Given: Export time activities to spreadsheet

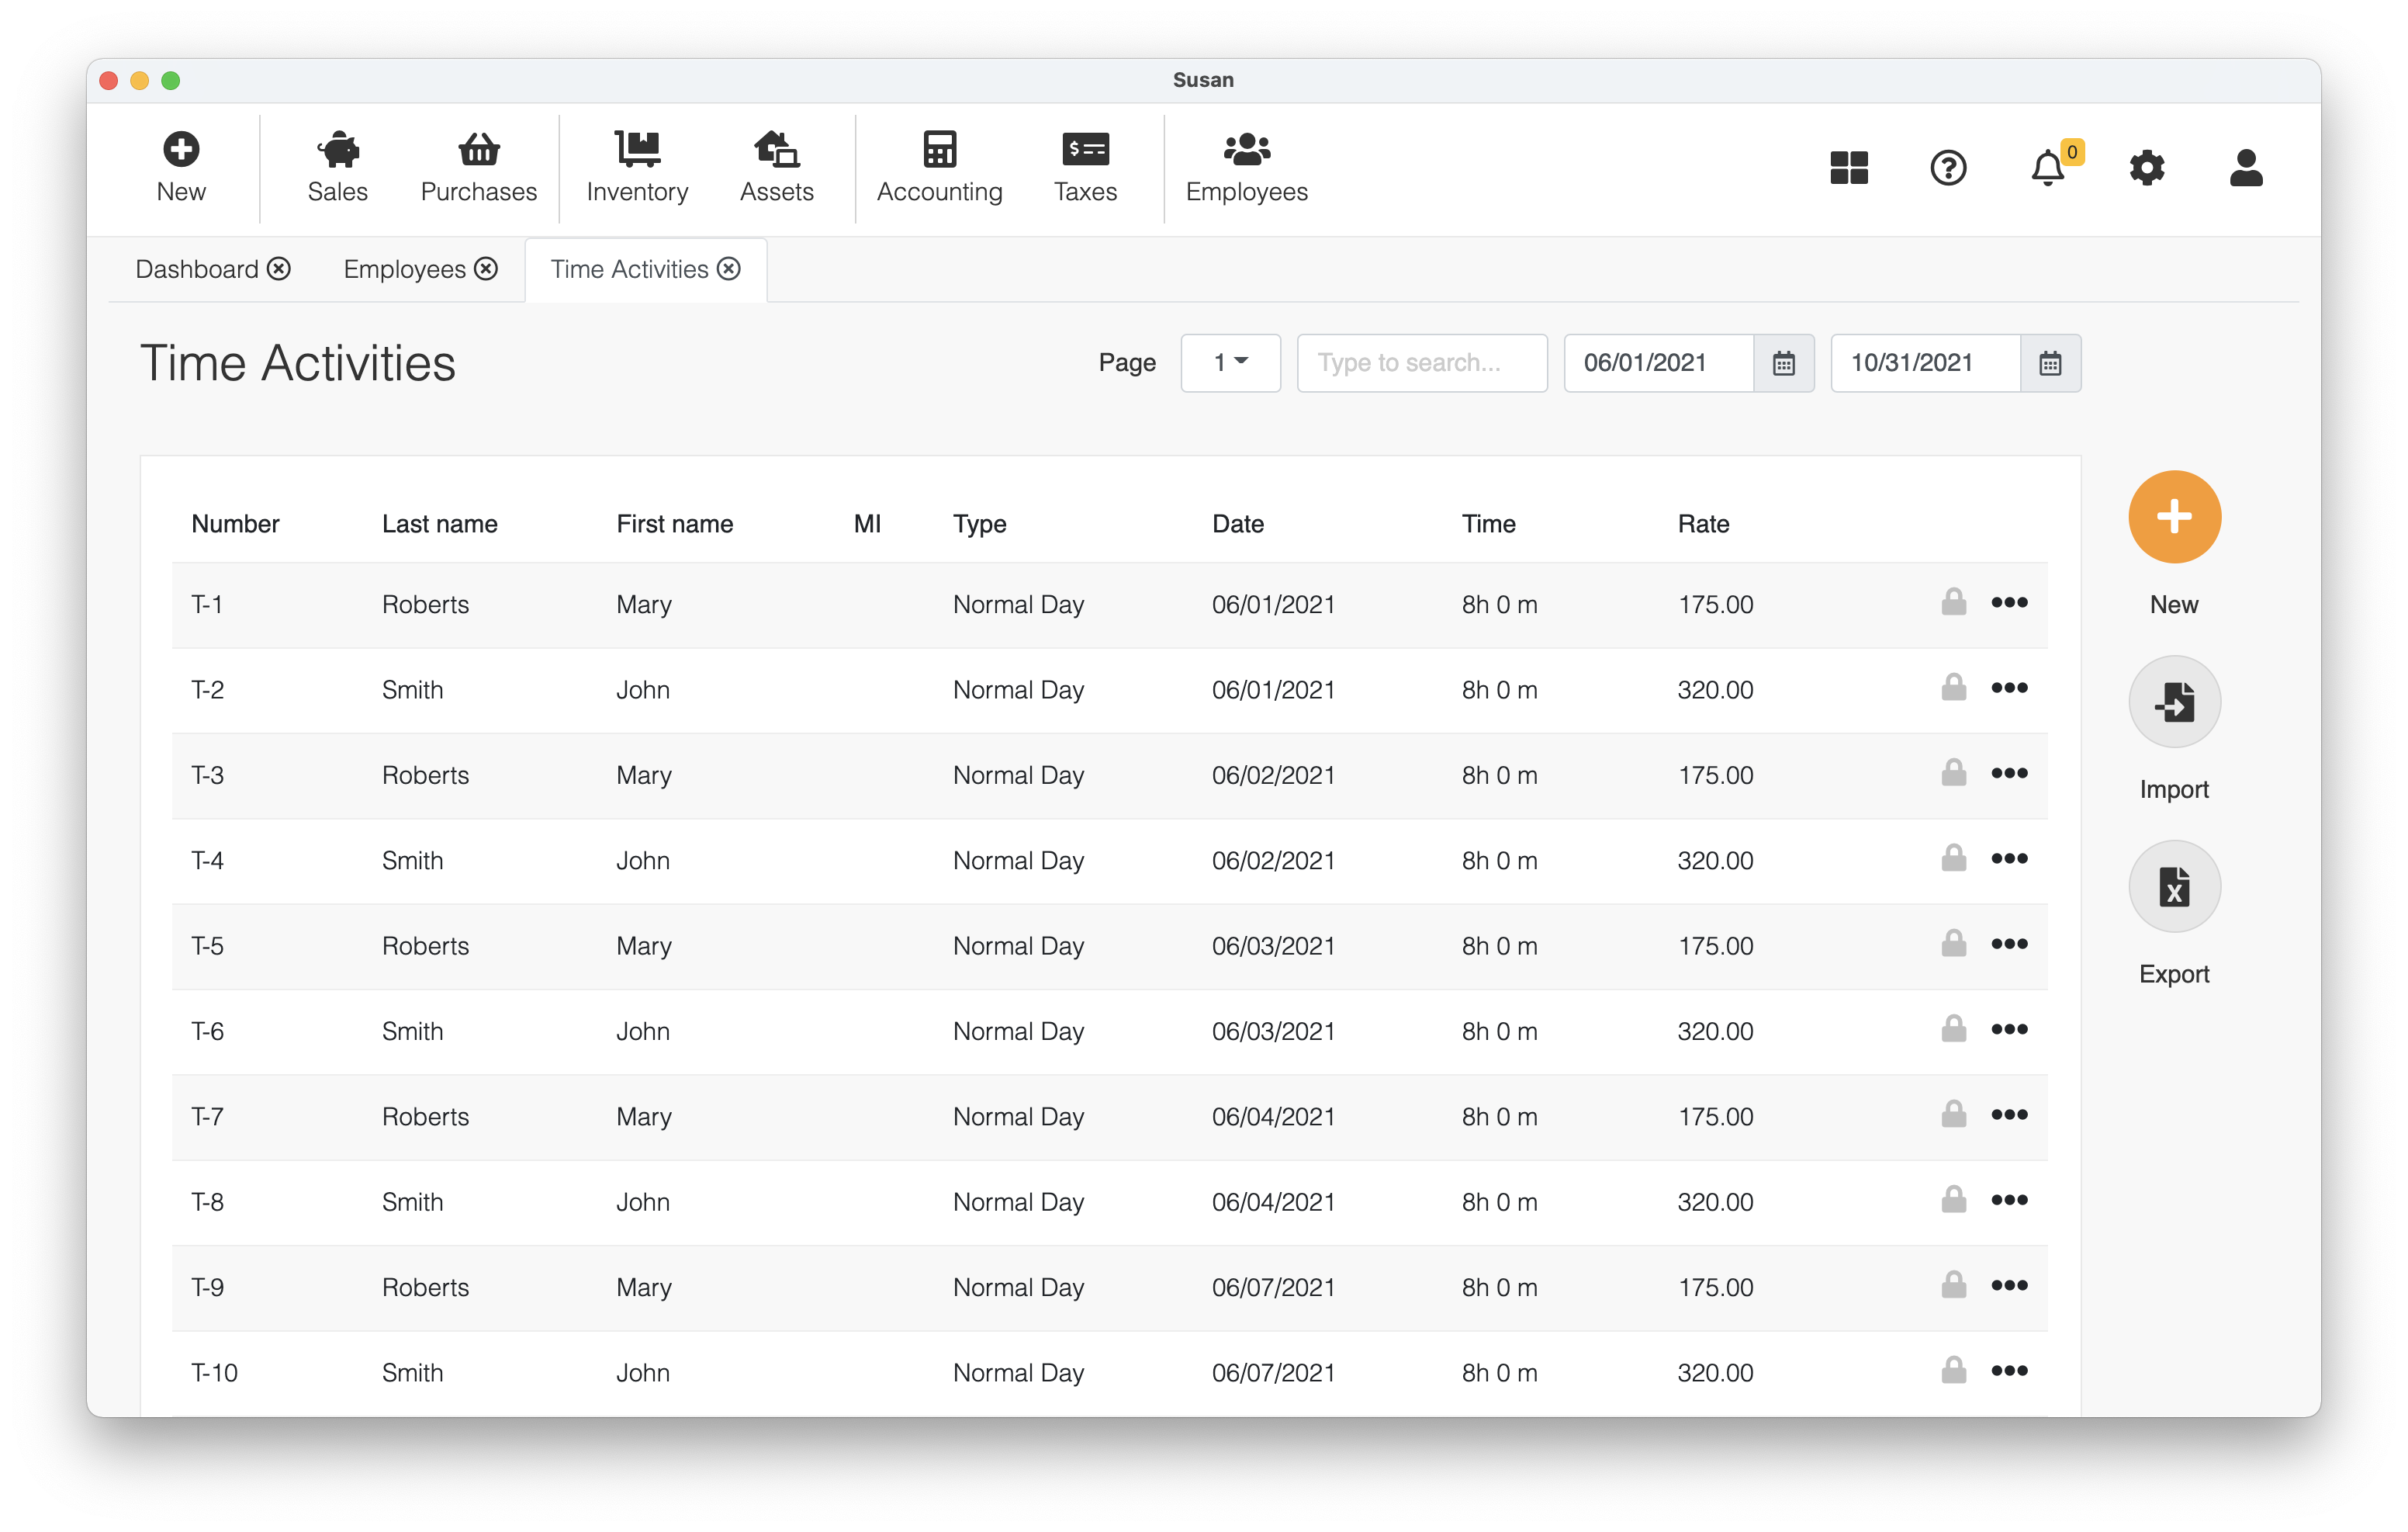Looking at the screenshot, I should coord(2174,886).
